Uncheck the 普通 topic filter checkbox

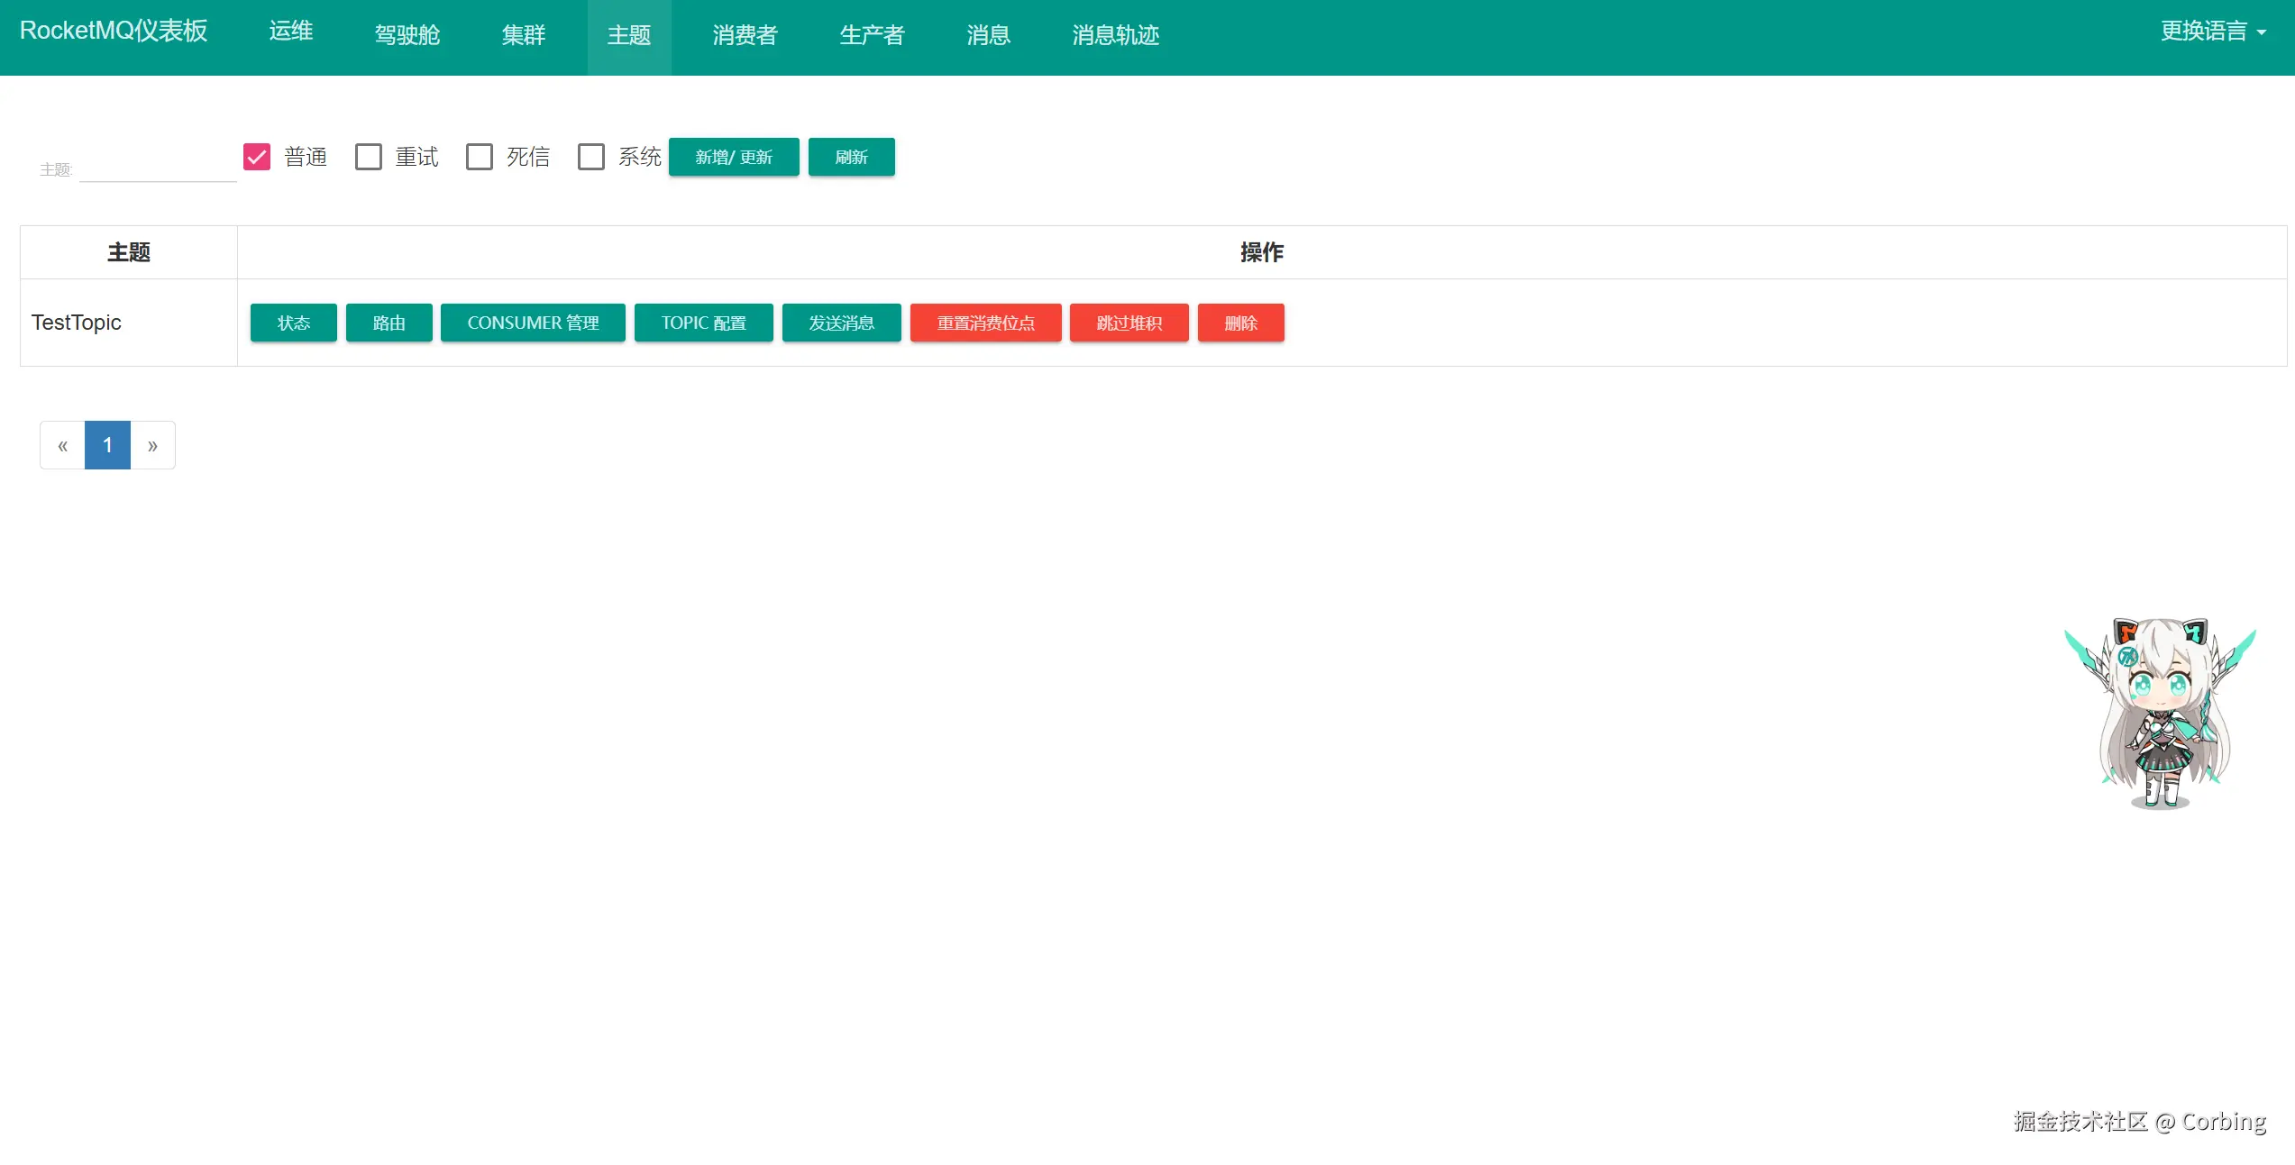[x=257, y=157]
